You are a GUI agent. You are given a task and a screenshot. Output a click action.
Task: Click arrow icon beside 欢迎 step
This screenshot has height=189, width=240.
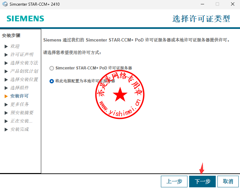[x=6, y=46]
